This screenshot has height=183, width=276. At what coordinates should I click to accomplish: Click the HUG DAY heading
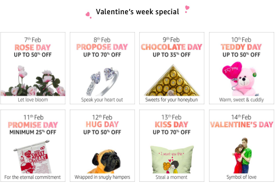(x=102, y=124)
